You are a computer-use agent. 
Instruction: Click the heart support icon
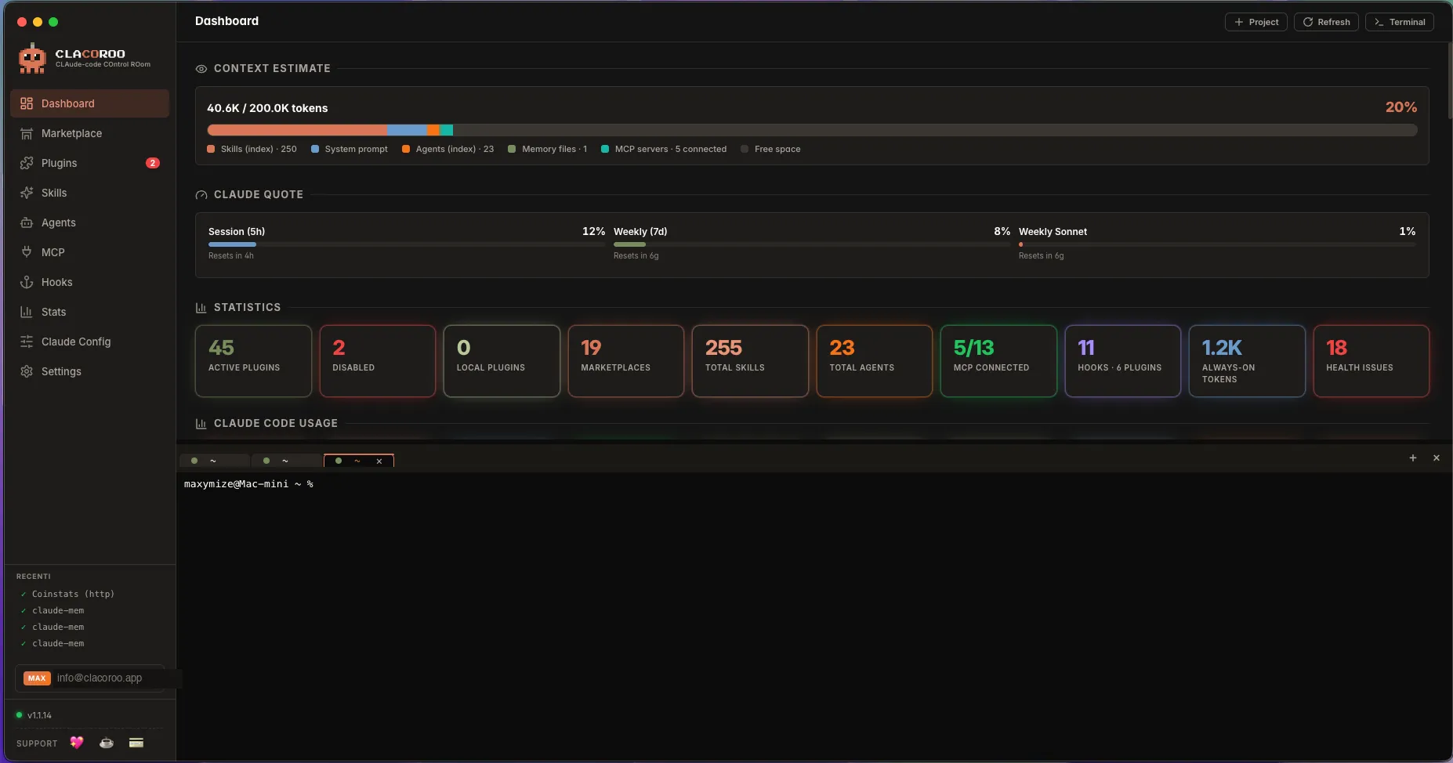click(76, 743)
